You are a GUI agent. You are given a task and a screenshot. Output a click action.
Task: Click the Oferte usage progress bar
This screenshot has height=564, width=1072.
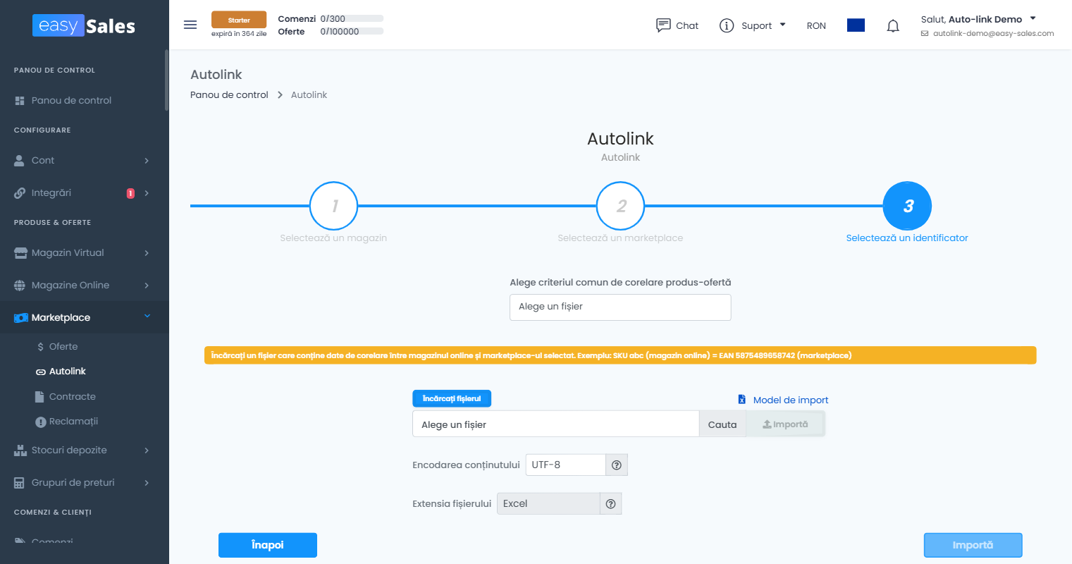tap(352, 32)
